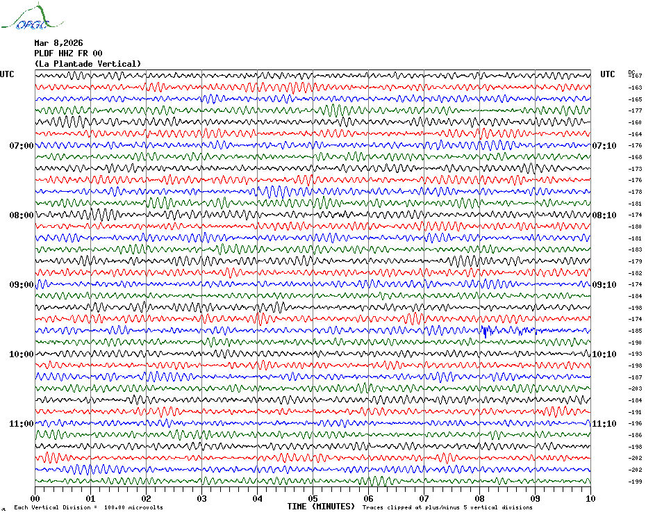This screenshot has height=517, width=646.
Task: Click the DC offset value "-180"
Action: click(636, 227)
